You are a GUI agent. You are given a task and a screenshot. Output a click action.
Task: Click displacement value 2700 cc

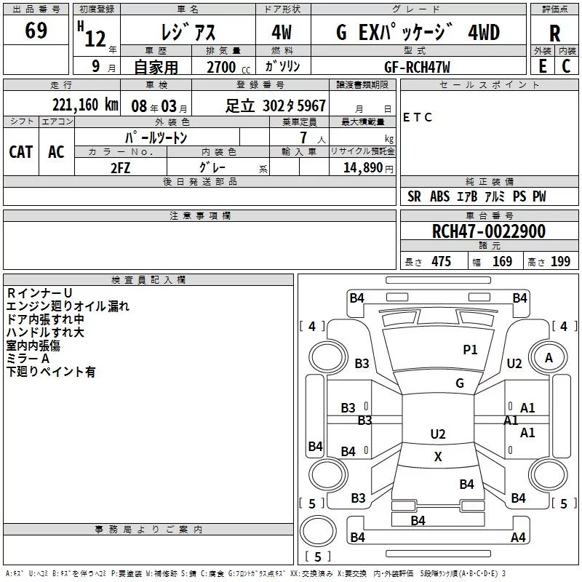[228, 67]
